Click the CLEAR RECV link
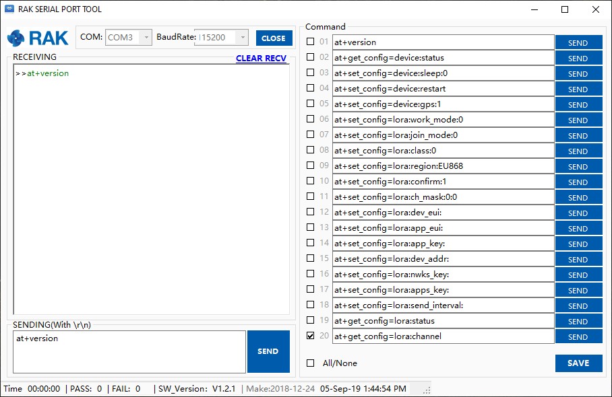 tap(261, 59)
